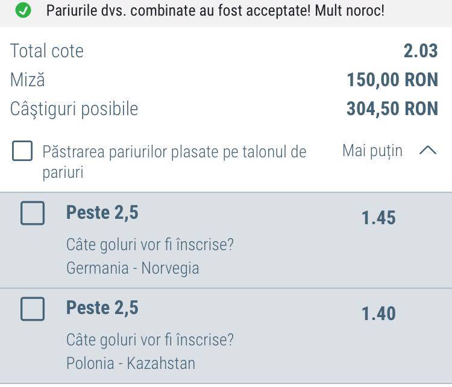Collapse details with the upward chevron

[x=428, y=150]
